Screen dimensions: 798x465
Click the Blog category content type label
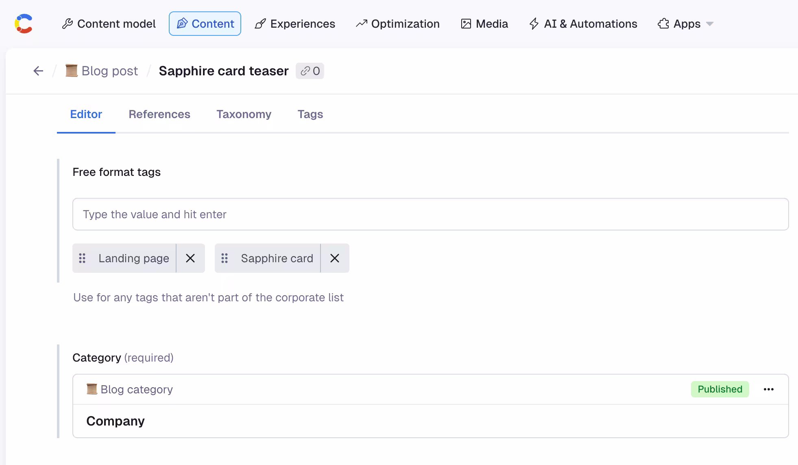137,389
